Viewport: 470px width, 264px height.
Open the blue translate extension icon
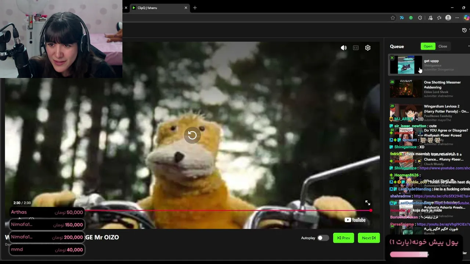pos(402,18)
